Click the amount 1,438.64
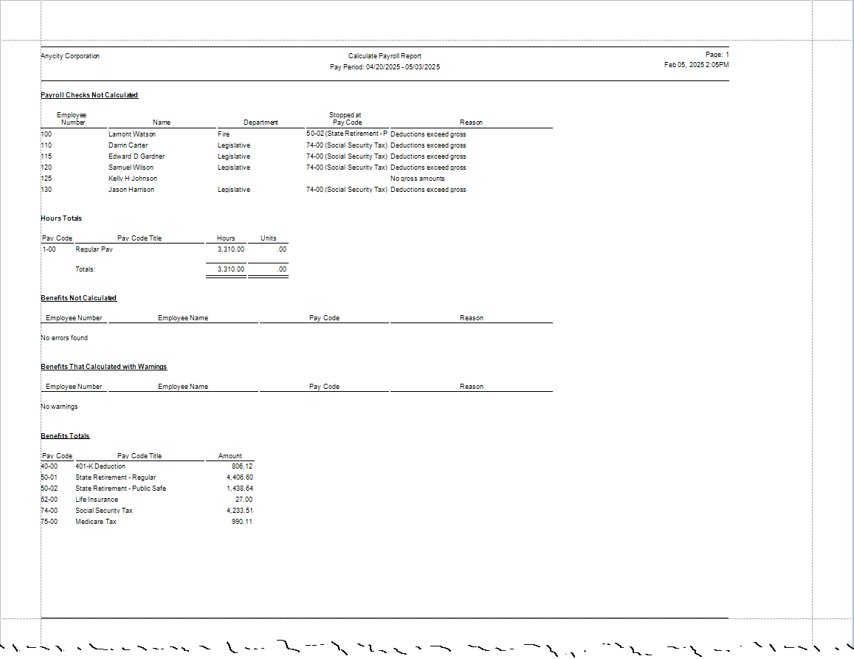The width and height of the screenshot is (854, 659). click(x=240, y=489)
